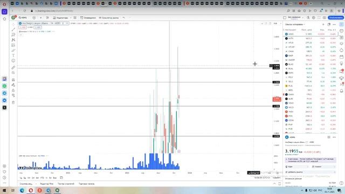Viewport: 345px width, 194px height.
Task: Open quick search magnifier in top toolbar
Action: pyautogui.click(x=308, y=18)
